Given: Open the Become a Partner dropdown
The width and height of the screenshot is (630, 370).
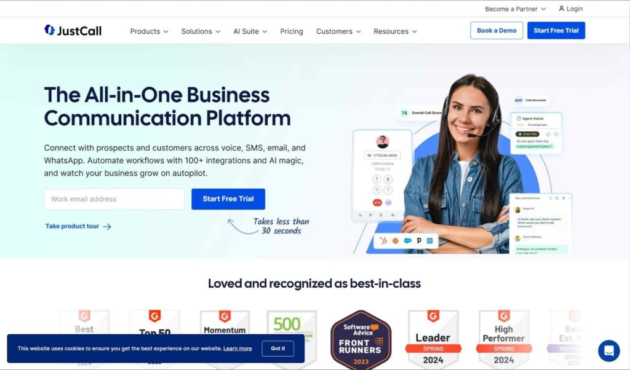Looking at the screenshot, I should click(515, 9).
